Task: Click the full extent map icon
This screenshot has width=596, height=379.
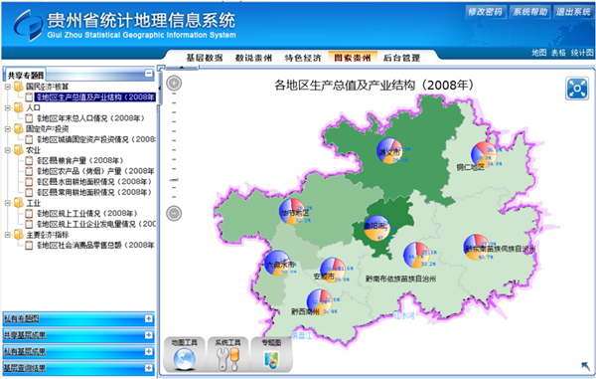Action: tap(576, 89)
